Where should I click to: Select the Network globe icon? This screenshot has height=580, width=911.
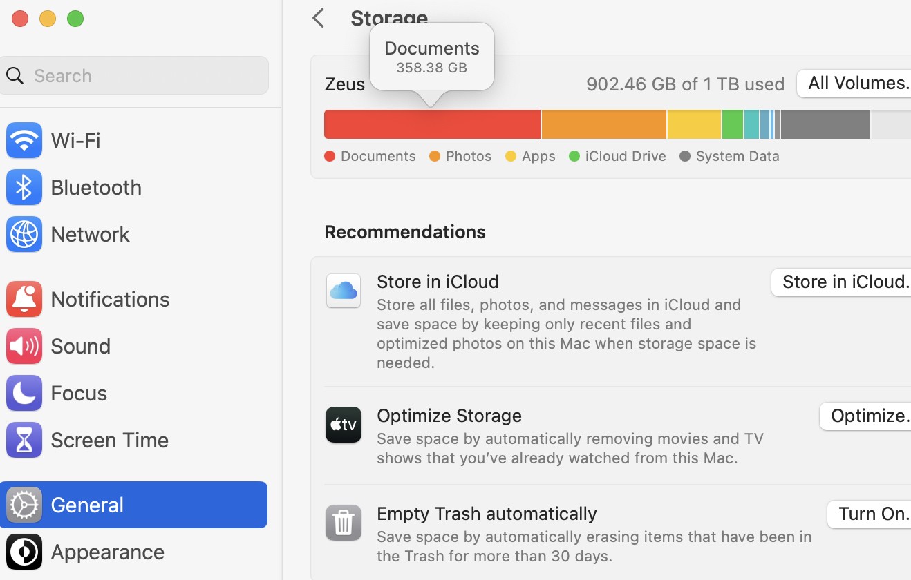point(24,234)
